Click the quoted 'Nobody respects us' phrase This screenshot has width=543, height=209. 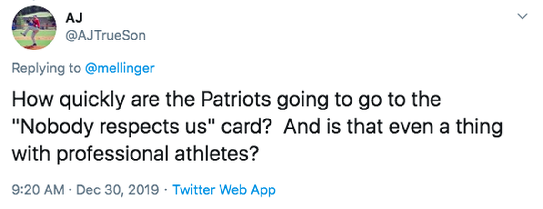(x=114, y=128)
